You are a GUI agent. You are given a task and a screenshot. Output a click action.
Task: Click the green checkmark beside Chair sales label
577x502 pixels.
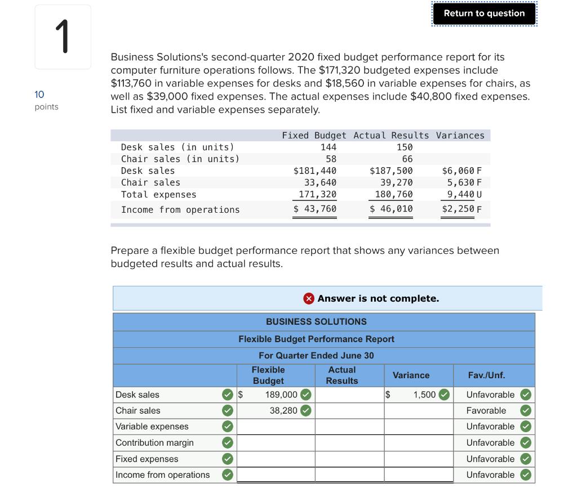pos(227,410)
